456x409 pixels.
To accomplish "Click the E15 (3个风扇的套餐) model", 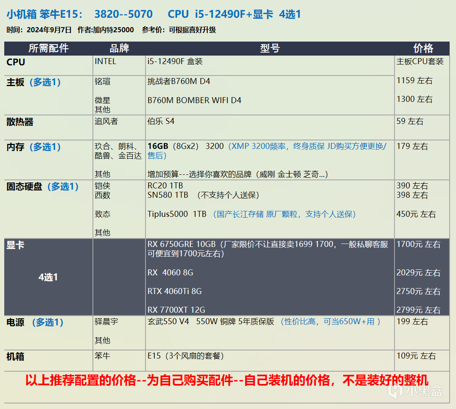I will pyautogui.click(x=185, y=356).
